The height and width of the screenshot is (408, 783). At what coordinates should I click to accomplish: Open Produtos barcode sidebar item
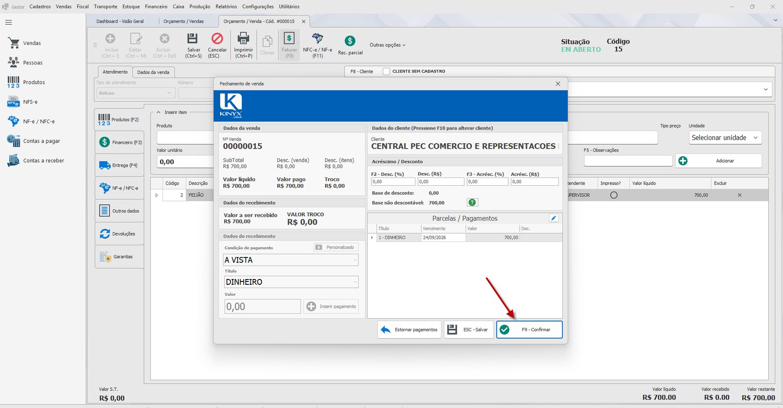(x=26, y=82)
